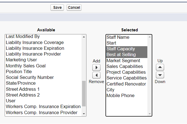Save the field selection
The height and width of the screenshot is (124, 187).
(57, 7)
